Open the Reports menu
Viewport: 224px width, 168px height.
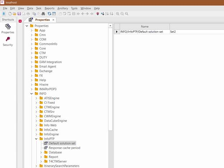tap(50, 8)
